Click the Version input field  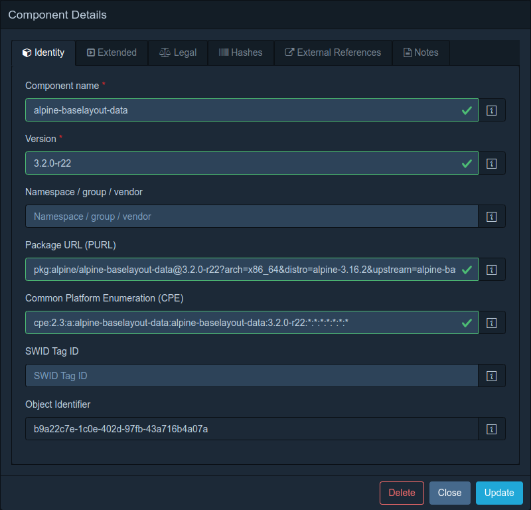tap(252, 163)
